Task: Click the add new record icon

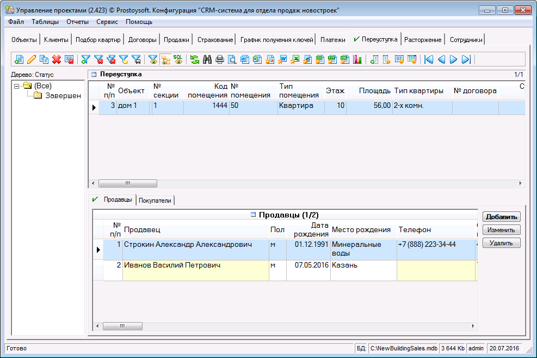Action: 19,60
